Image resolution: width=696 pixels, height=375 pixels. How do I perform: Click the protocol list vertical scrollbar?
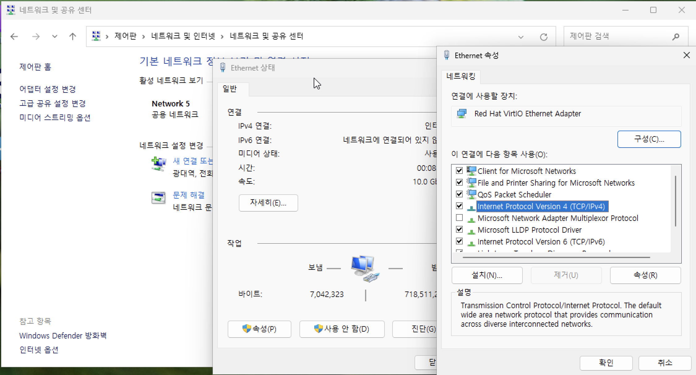pyautogui.click(x=676, y=201)
